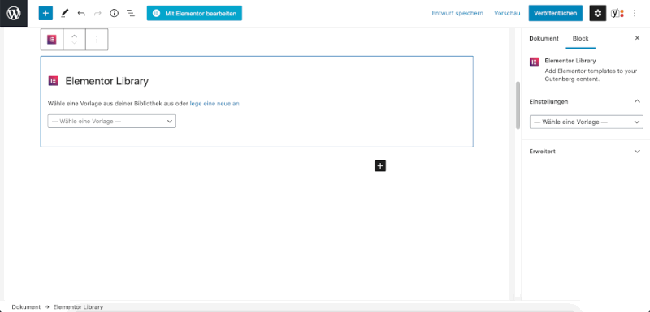
Task: Switch to the Dokument tab
Action: (x=544, y=38)
